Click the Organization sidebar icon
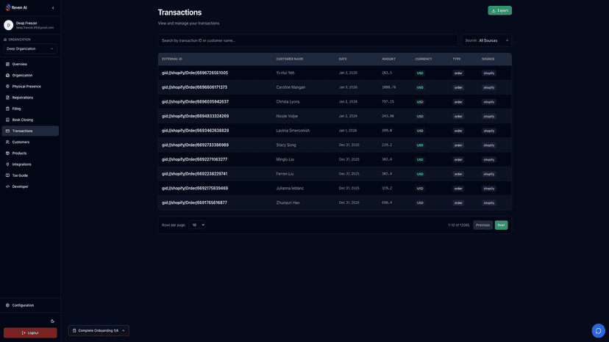The width and height of the screenshot is (609, 342). [x=7, y=75]
